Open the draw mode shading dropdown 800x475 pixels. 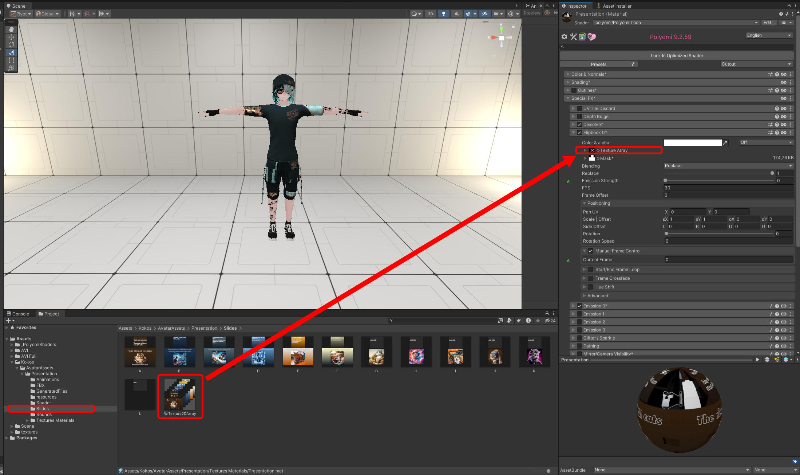(416, 14)
